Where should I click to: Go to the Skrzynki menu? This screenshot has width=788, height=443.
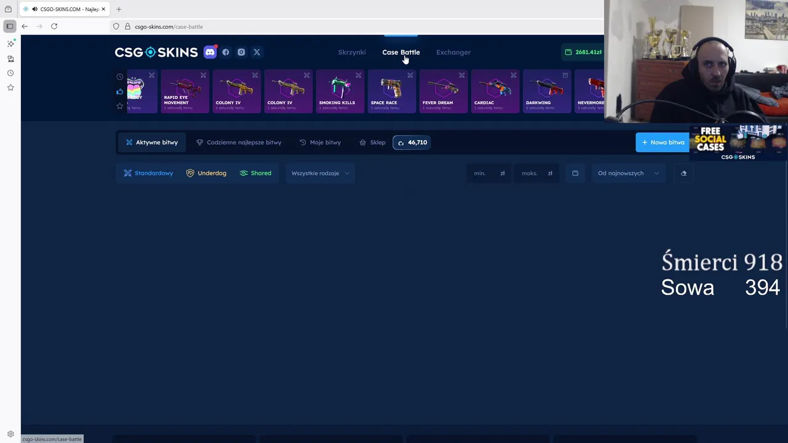point(352,52)
